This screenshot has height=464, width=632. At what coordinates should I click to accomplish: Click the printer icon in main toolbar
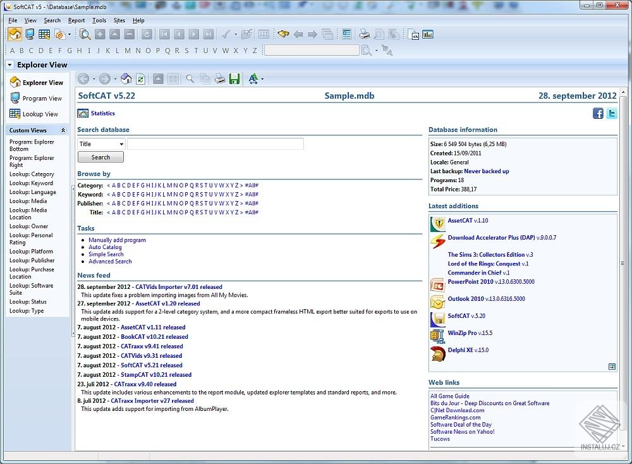pos(364,34)
